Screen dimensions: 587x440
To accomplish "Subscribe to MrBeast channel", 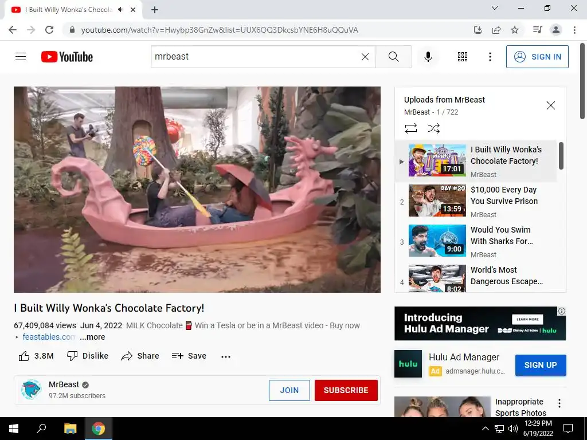I will 346,390.
